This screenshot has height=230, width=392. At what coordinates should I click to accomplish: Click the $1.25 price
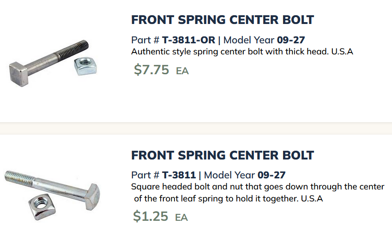(151, 216)
